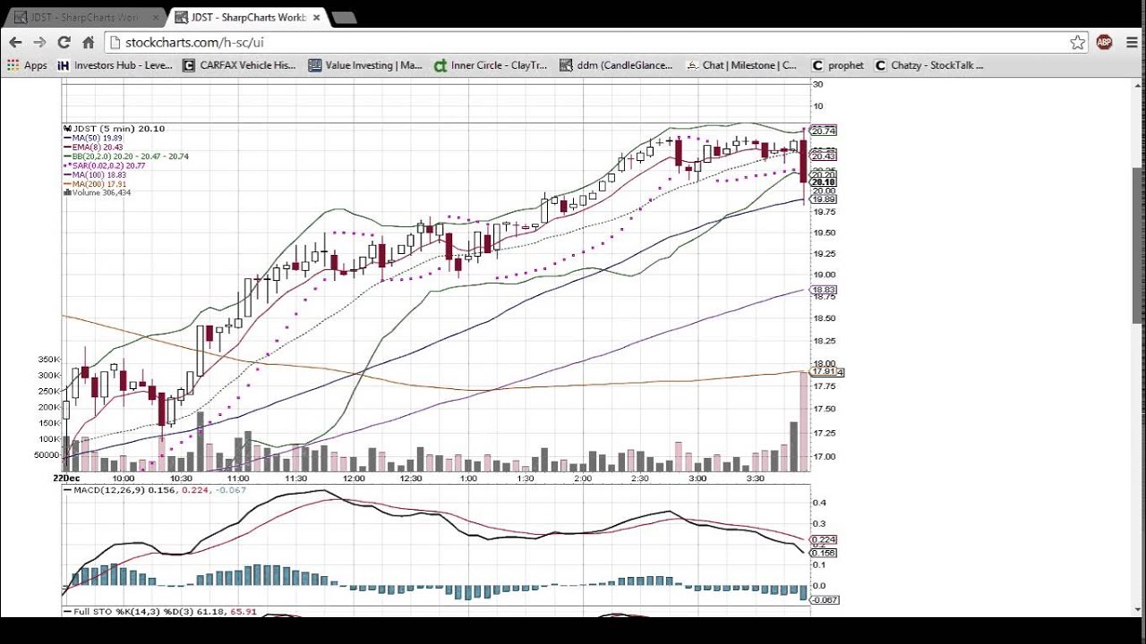Screen dimensions: 1146x644
Task: Click the browser forward arrow
Action: point(39,42)
